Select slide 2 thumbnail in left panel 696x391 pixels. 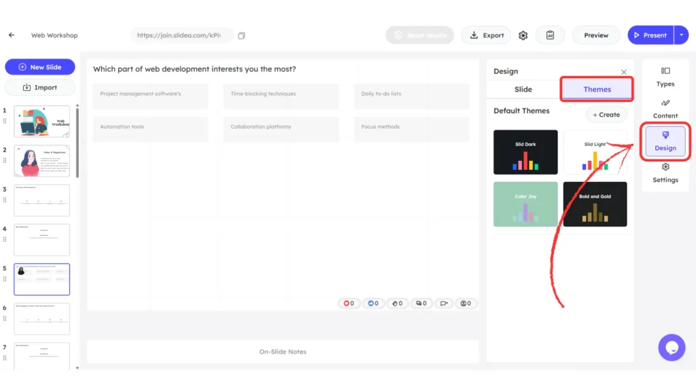click(42, 161)
